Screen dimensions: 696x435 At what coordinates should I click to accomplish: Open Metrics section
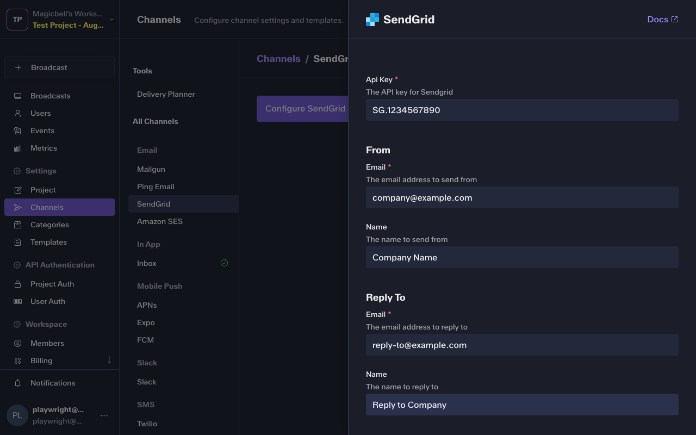point(60,148)
